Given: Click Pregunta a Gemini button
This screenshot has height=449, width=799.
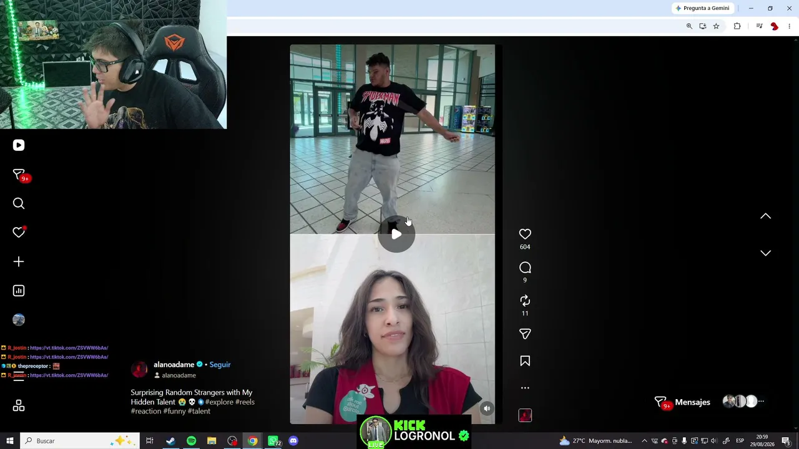Looking at the screenshot, I should (x=702, y=8).
